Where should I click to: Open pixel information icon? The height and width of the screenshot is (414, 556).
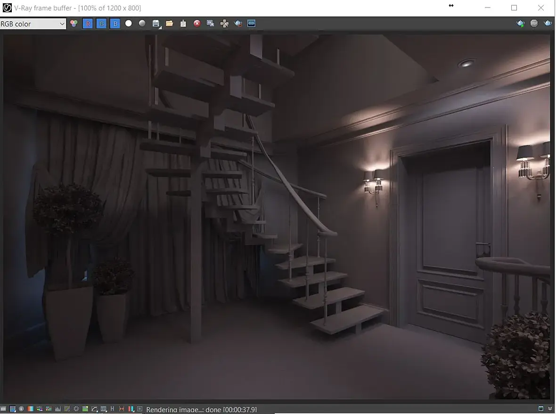coord(21,409)
